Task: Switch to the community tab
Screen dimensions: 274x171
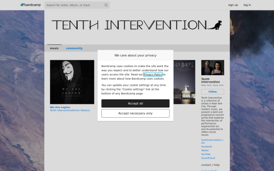Action: pos(74,48)
